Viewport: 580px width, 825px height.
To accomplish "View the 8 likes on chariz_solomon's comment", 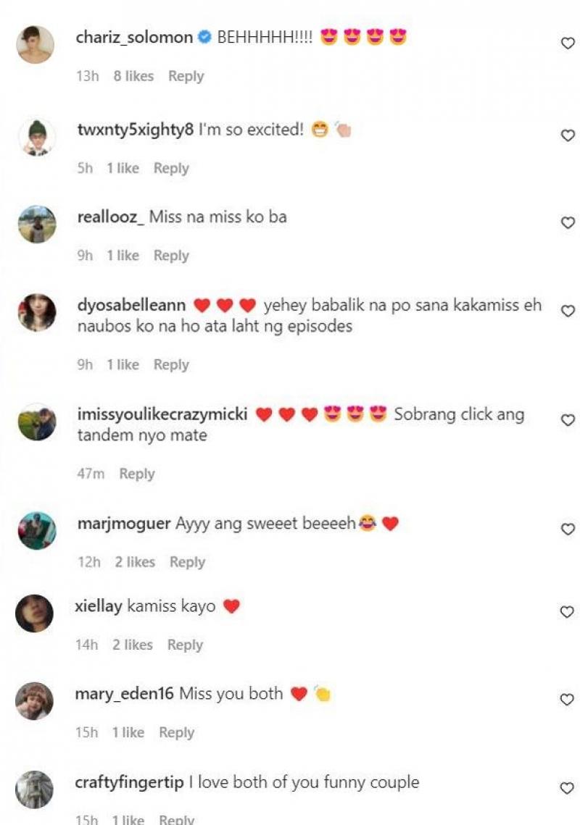I will (x=134, y=76).
